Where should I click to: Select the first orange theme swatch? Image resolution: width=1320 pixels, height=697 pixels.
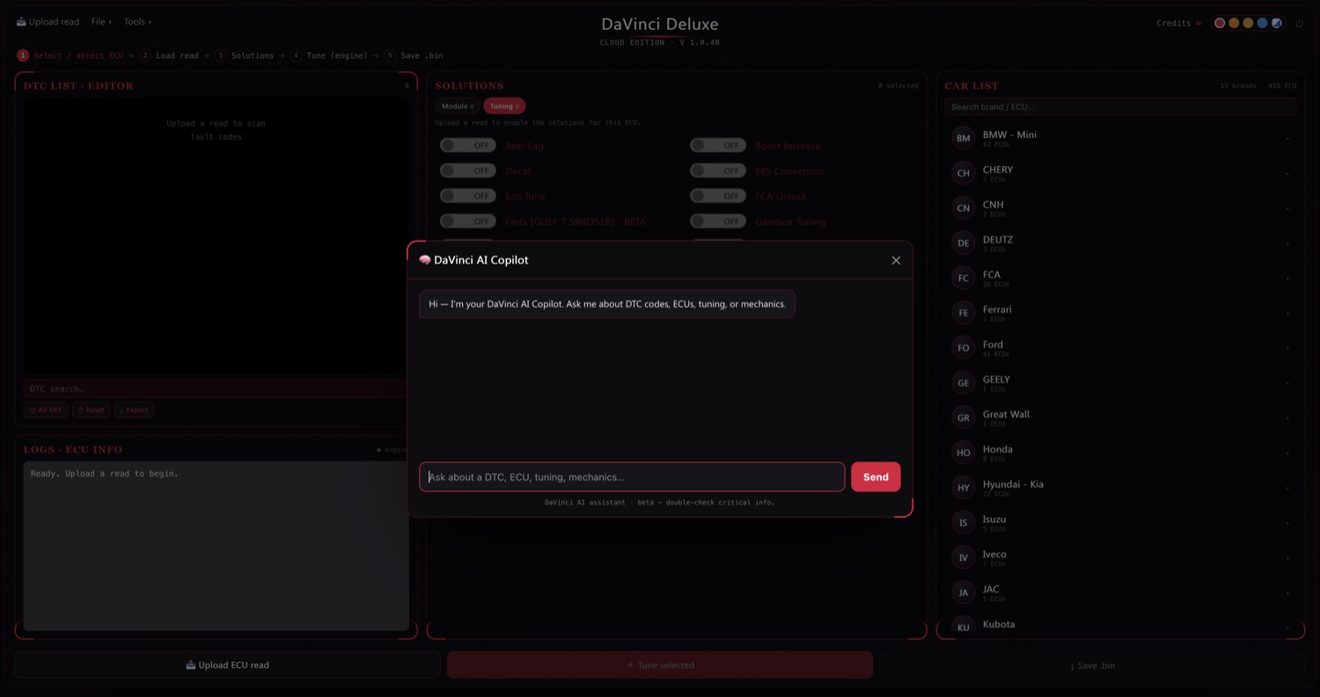(1234, 23)
